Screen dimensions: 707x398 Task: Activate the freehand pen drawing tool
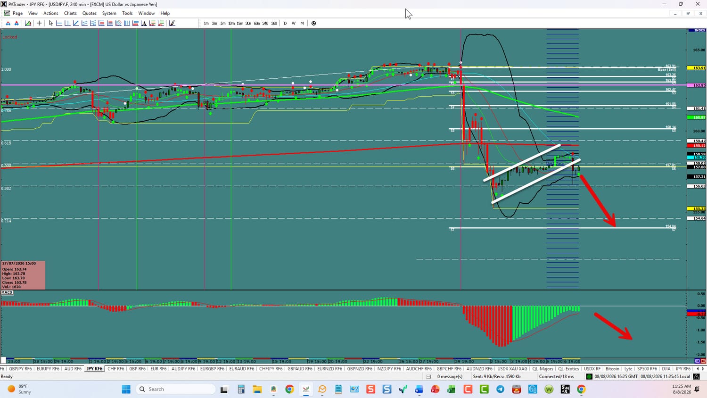click(172, 23)
